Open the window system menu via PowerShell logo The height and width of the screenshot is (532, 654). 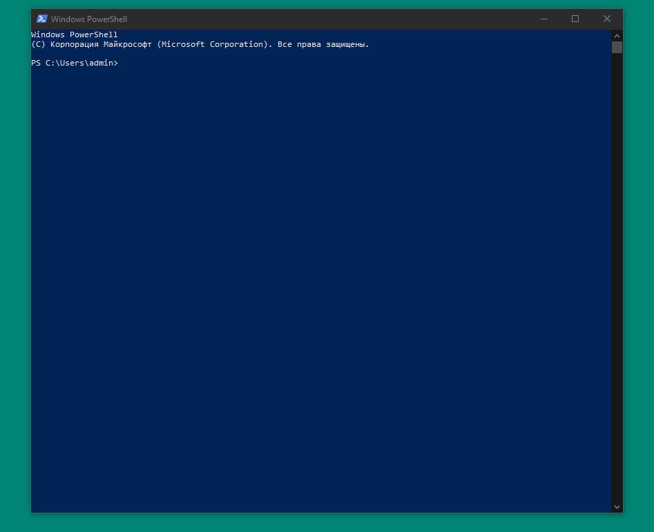point(41,19)
